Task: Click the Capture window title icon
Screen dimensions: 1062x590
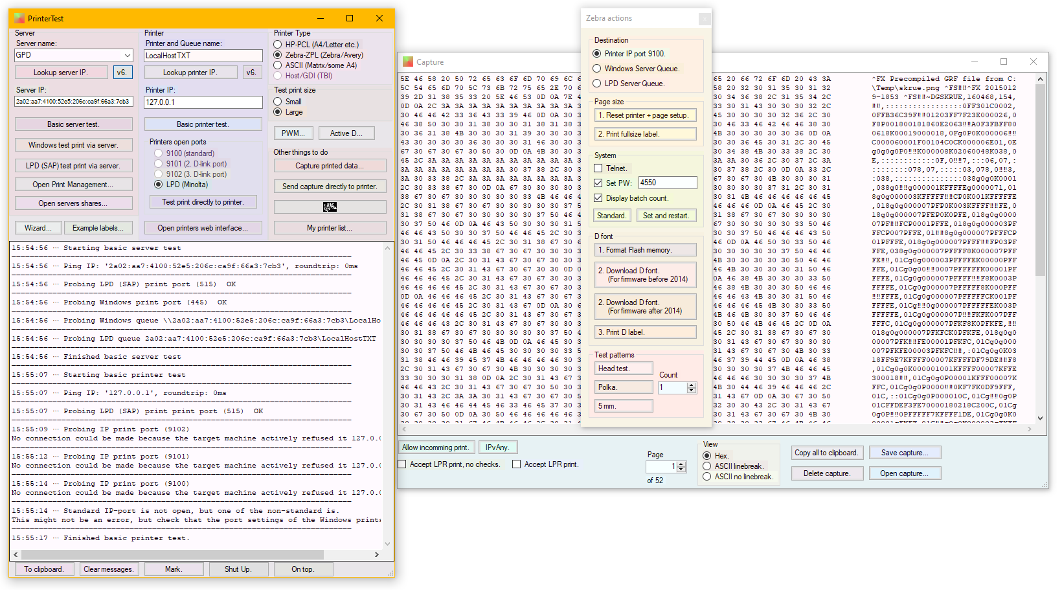Action: (408, 62)
